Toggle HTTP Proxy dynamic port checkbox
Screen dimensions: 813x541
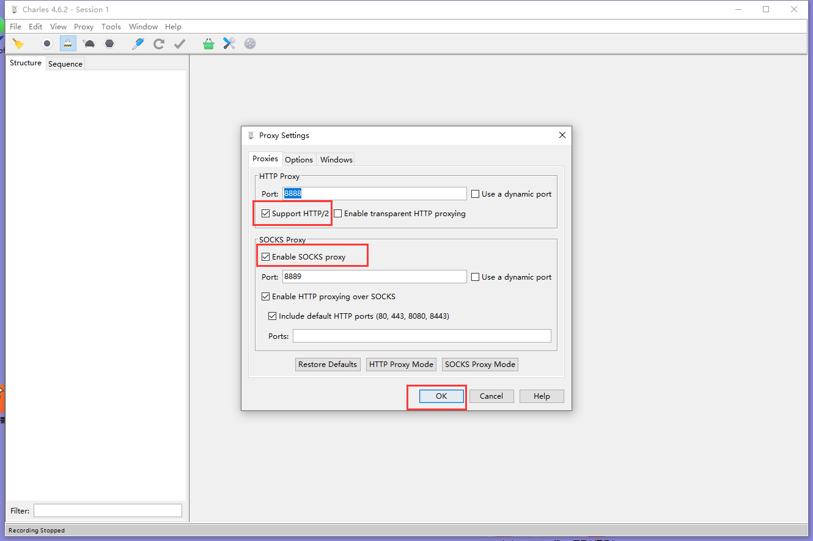[x=475, y=194]
